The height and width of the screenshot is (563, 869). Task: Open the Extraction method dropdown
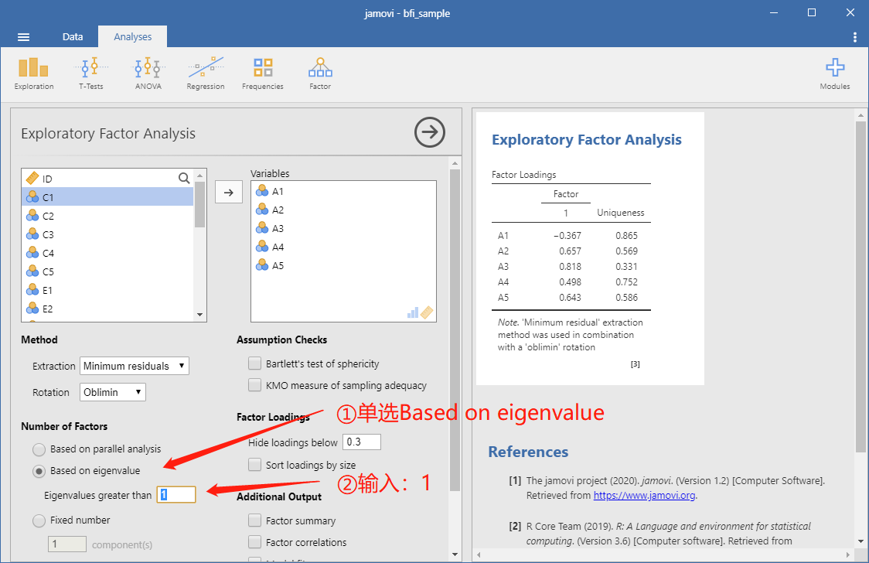click(134, 366)
